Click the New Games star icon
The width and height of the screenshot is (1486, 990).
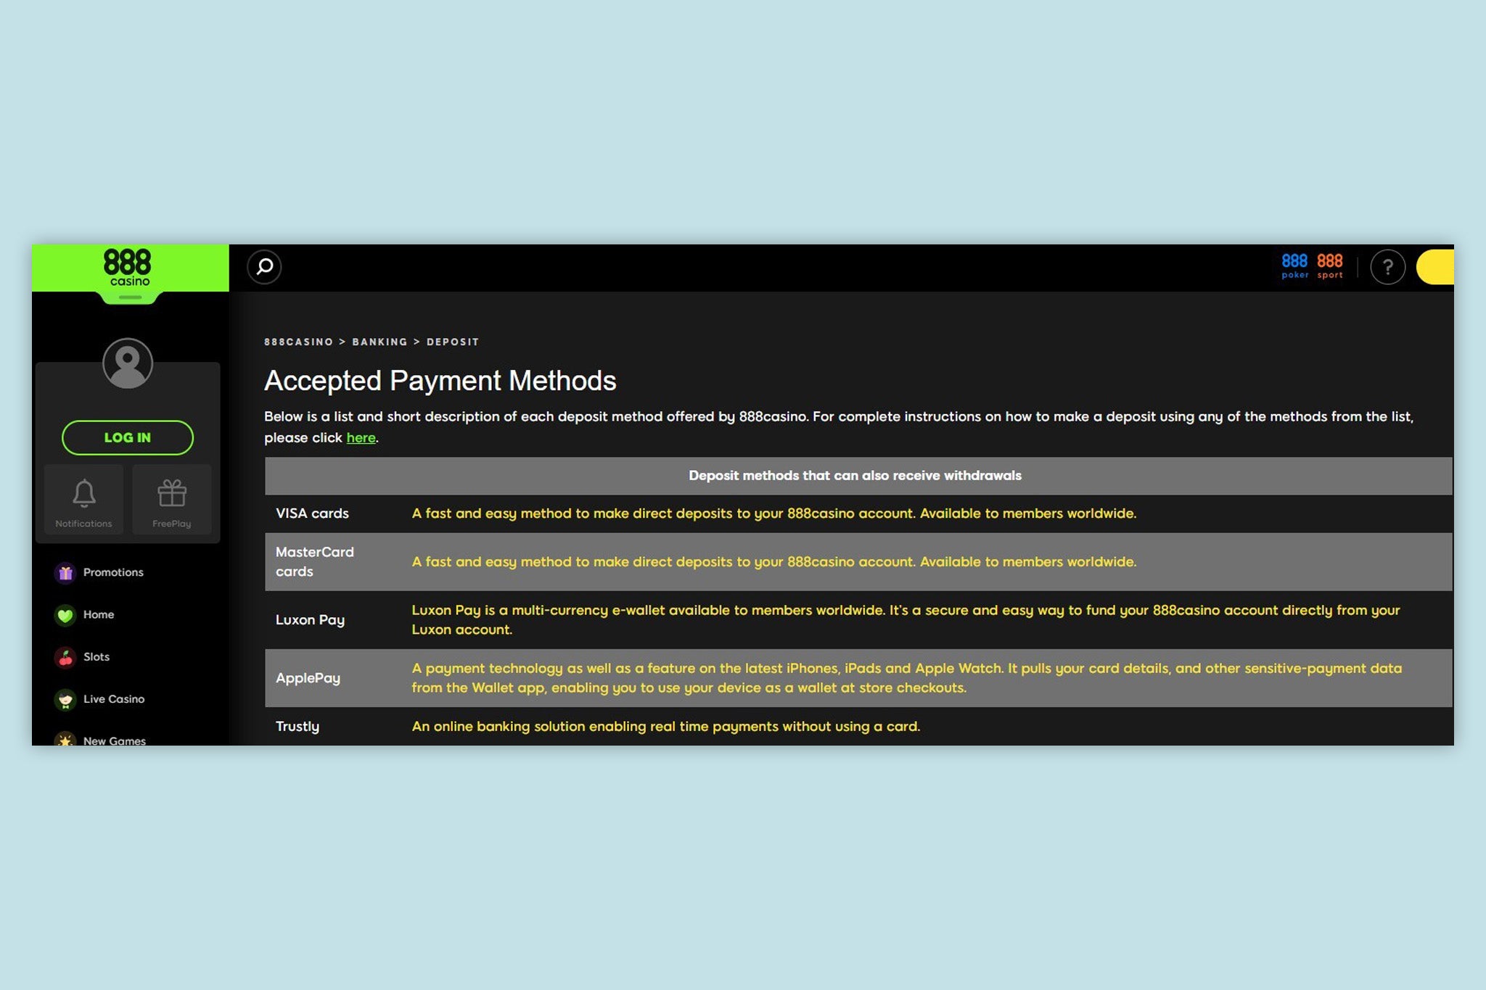click(65, 740)
